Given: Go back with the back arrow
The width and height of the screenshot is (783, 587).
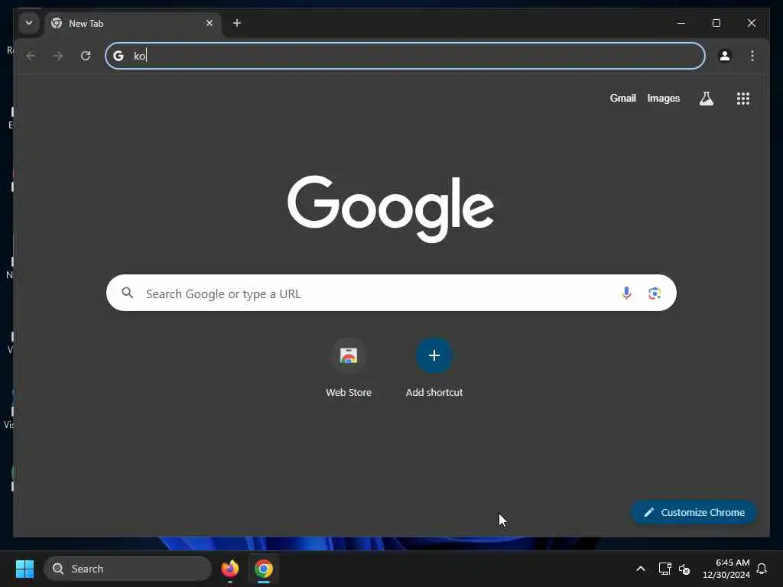Looking at the screenshot, I should [31, 56].
